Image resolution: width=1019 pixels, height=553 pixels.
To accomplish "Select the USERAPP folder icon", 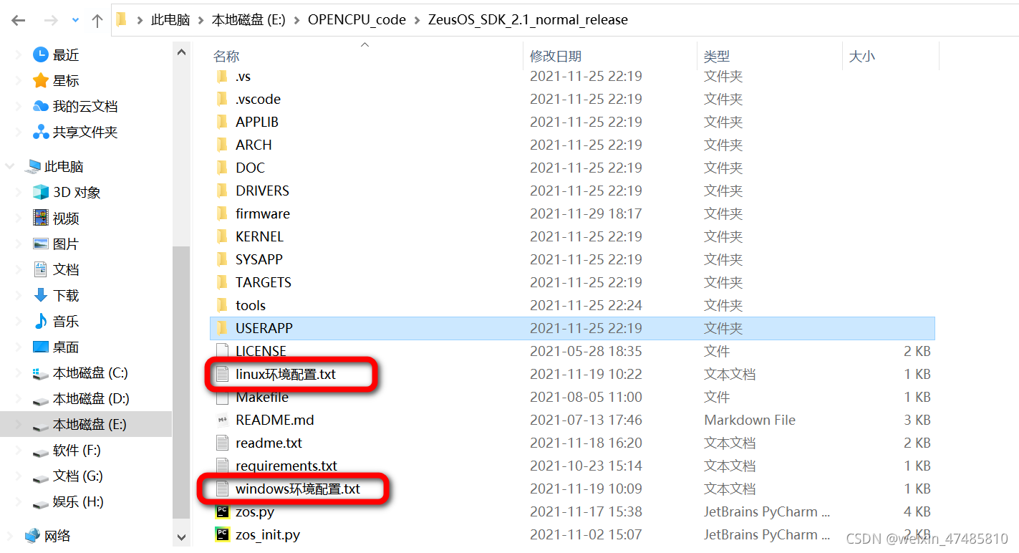I will 222,328.
